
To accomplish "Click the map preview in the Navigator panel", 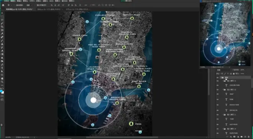I will click(x=225, y=34).
